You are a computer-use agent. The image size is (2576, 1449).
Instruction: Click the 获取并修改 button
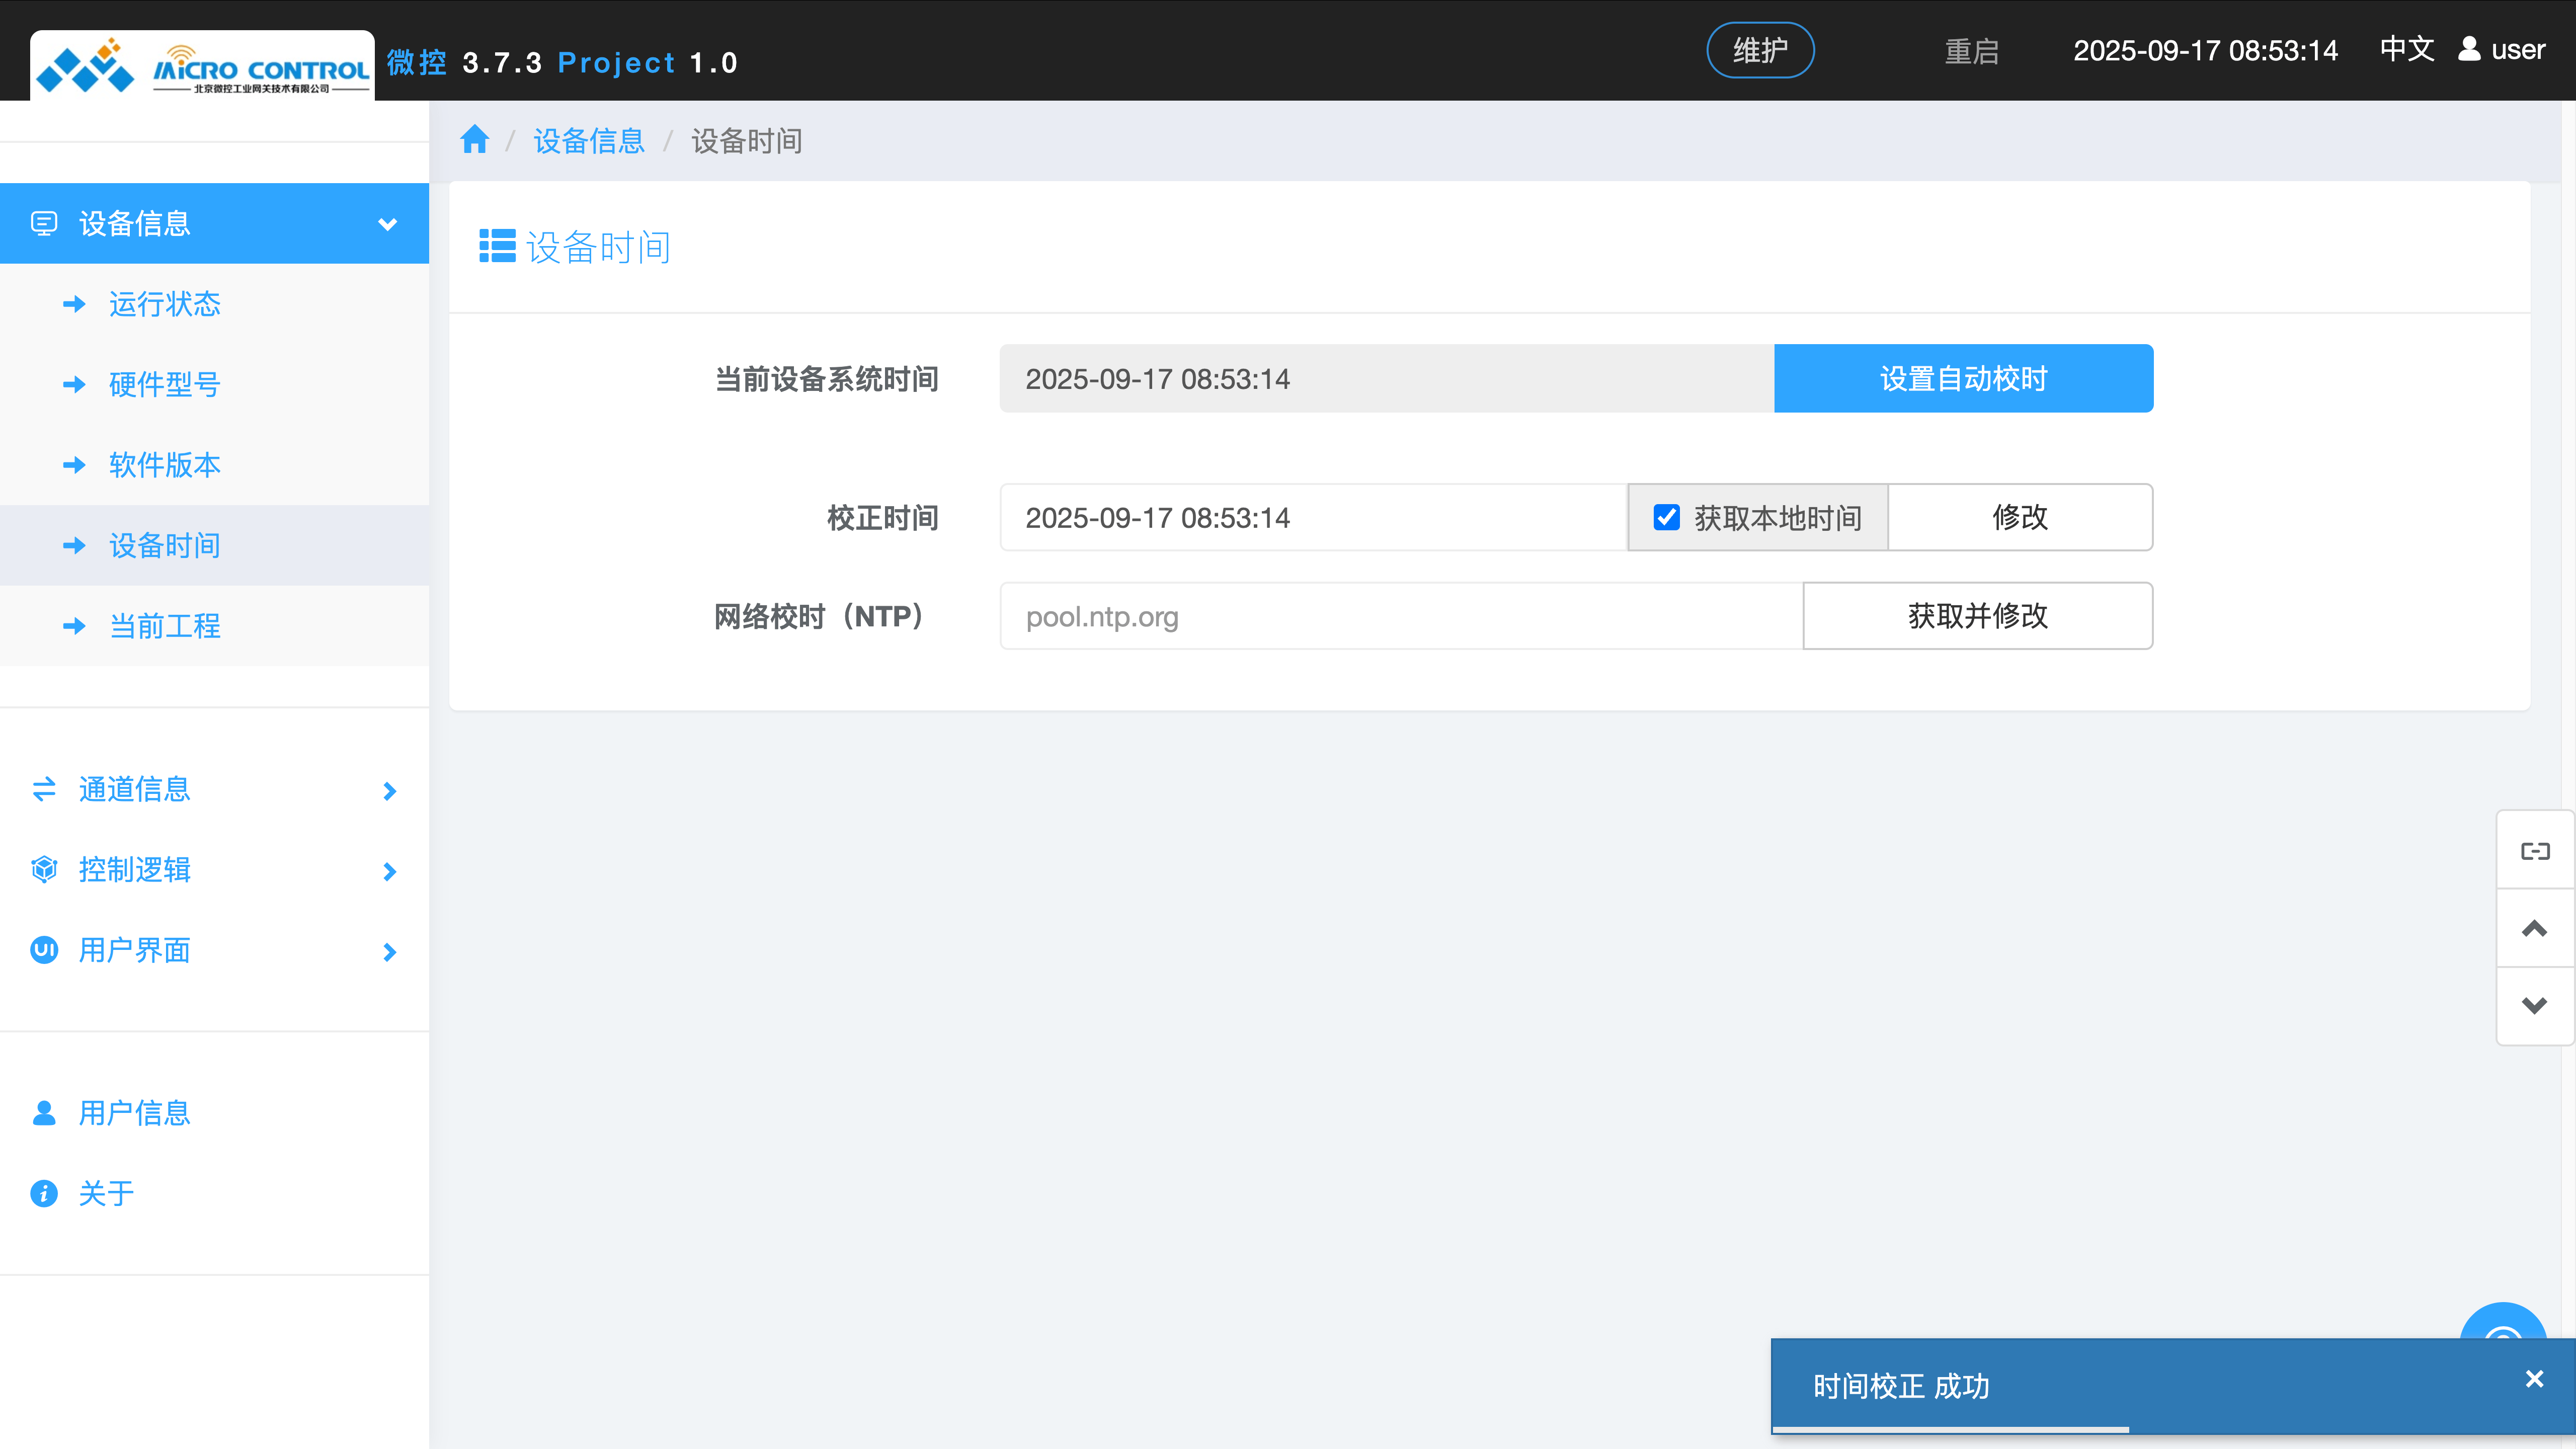point(1977,616)
